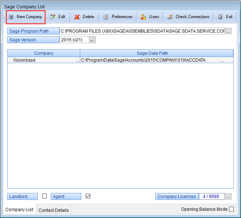Choose Edit text in toolbar
Screen dimensions: 241x218
tap(62, 17)
